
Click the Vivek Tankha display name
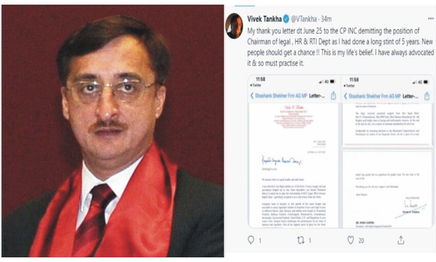265,19
